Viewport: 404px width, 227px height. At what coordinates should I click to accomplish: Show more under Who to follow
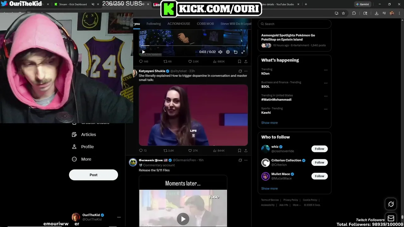pos(270,189)
